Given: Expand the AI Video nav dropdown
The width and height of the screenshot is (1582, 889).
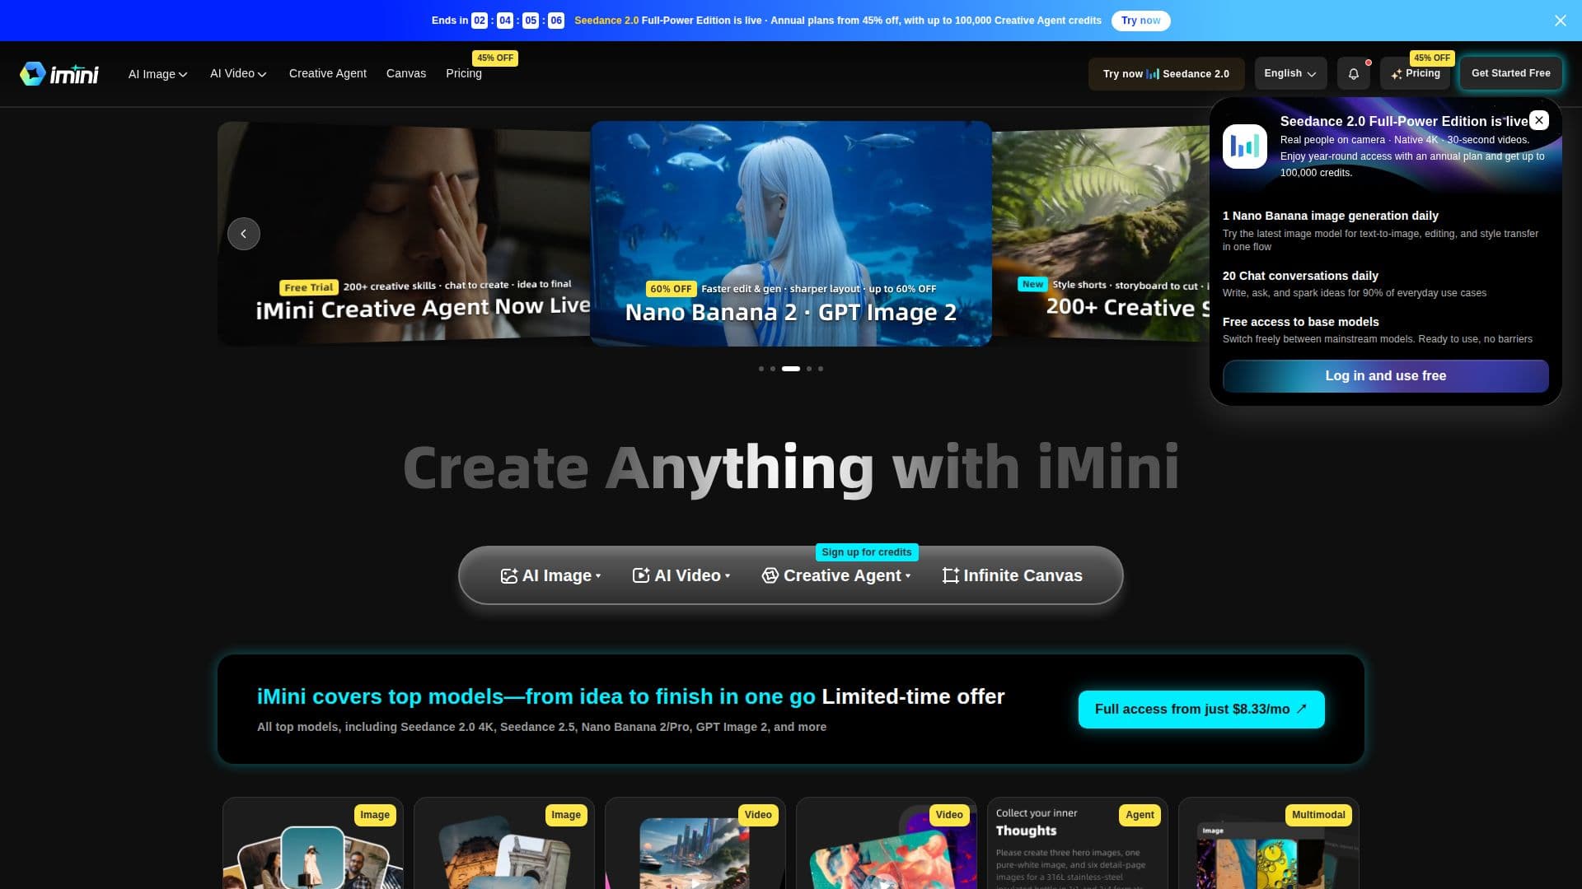Looking at the screenshot, I should 238,73.
